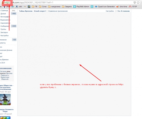
Task: Open the PlayMe8 Admin bookmark
Action: [x=81, y=7]
